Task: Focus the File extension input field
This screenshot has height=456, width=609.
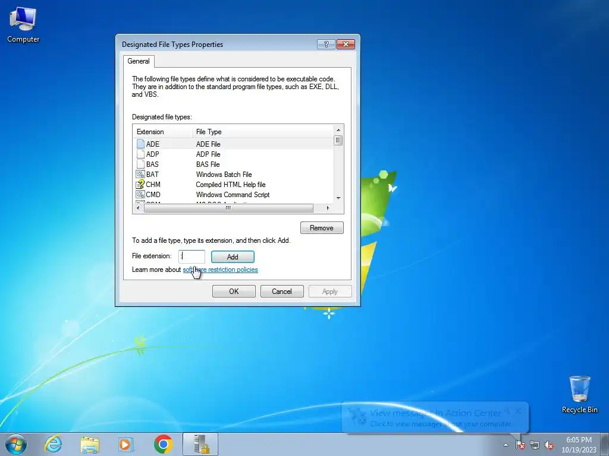Action: [x=192, y=256]
